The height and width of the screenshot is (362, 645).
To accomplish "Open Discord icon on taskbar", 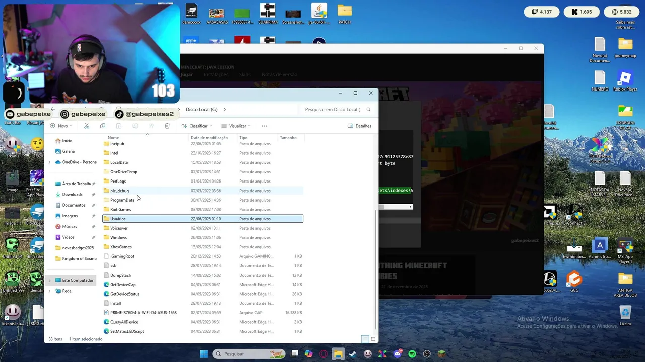I will pos(398,354).
